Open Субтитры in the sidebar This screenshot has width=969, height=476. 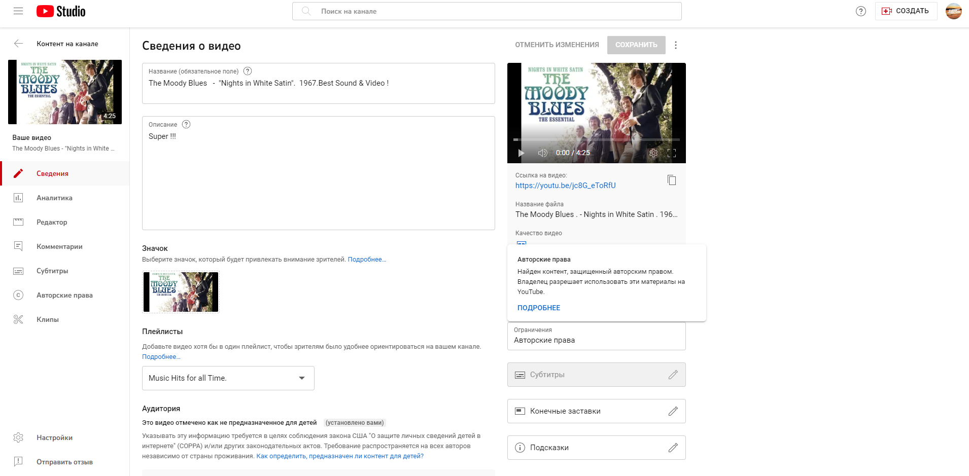(65, 271)
